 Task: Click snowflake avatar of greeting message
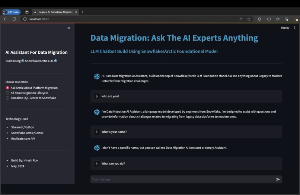tap(97, 76)
